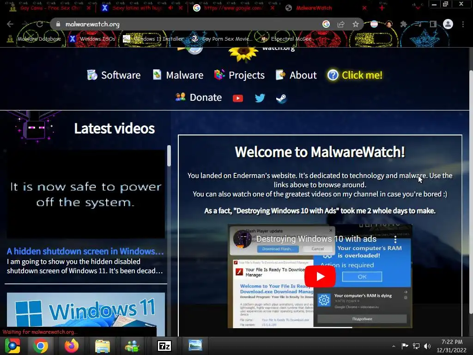The width and height of the screenshot is (473, 355).
Task: Open the landscape picture taskbar app
Action: (x=195, y=345)
